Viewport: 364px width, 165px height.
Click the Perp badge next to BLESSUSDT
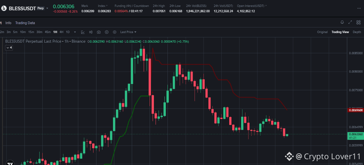point(41,8)
